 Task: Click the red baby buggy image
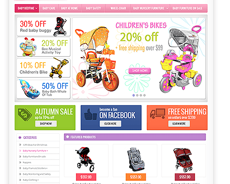[x=60, y=27]
